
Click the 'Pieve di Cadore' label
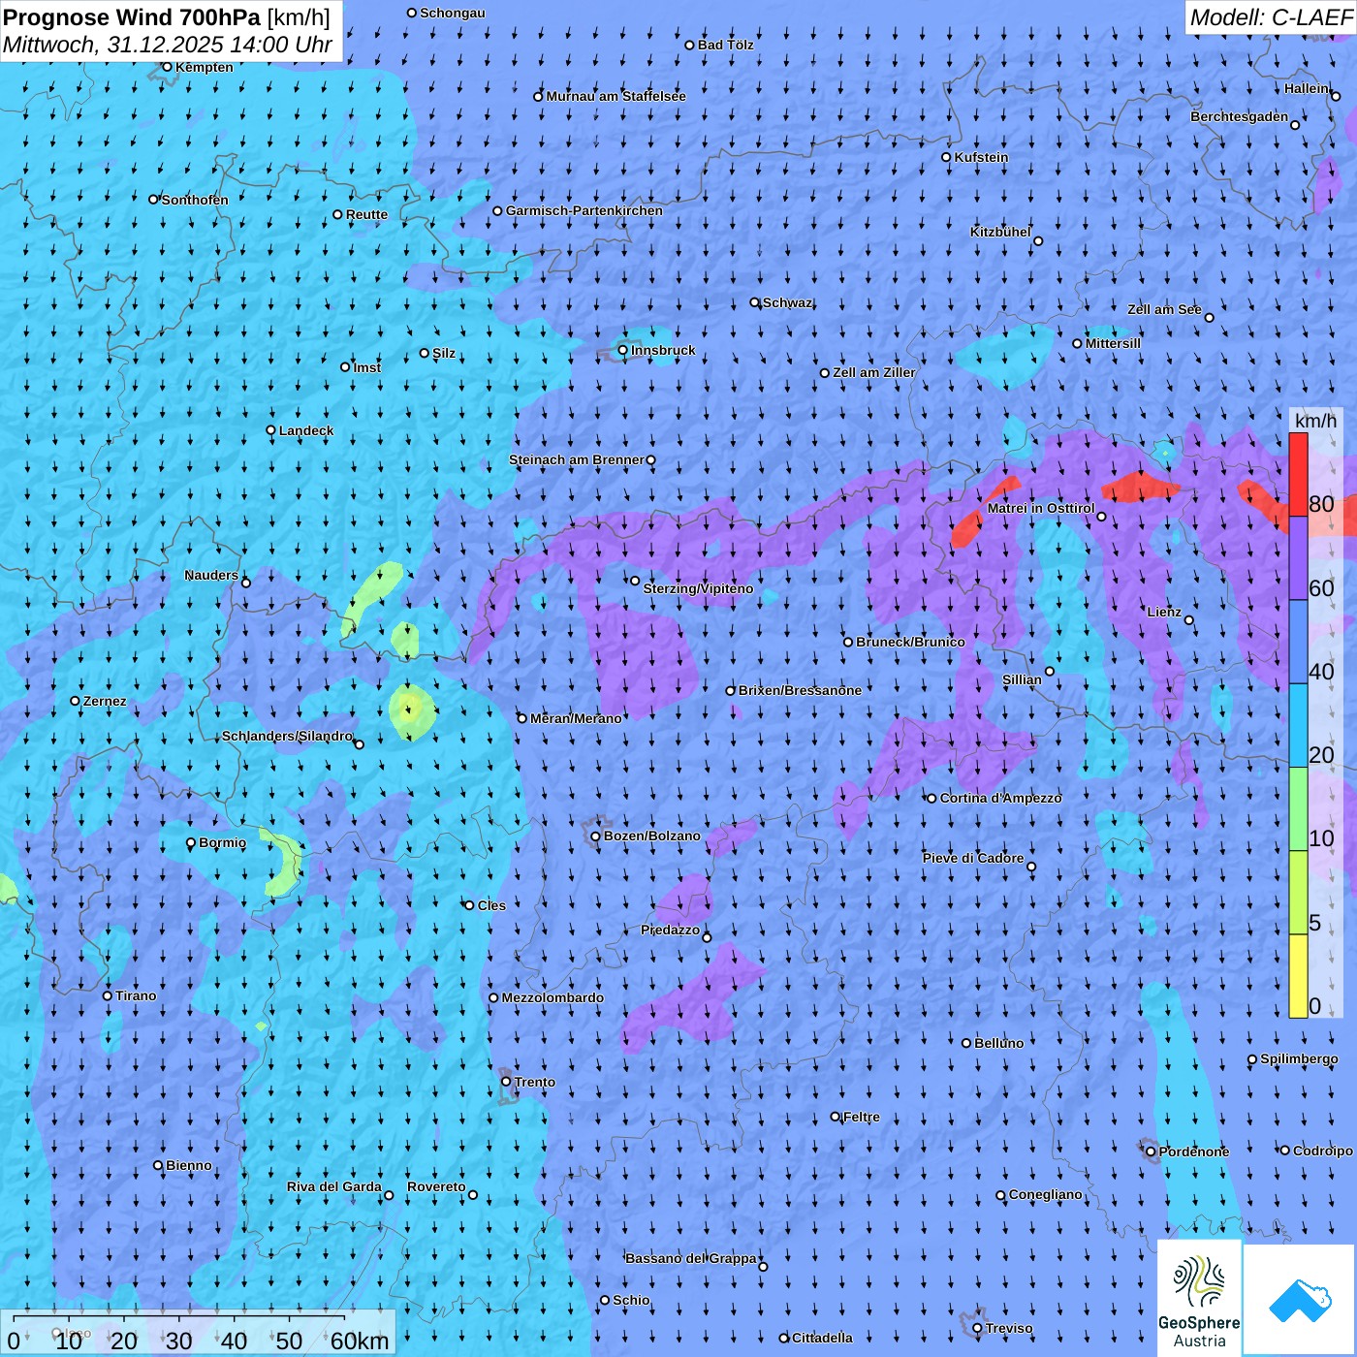coord(973,858)
